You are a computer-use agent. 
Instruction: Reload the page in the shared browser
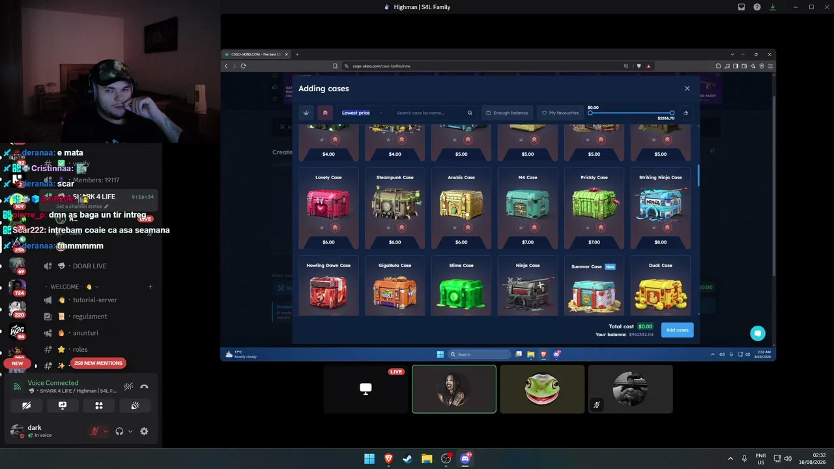pos(243,66)
